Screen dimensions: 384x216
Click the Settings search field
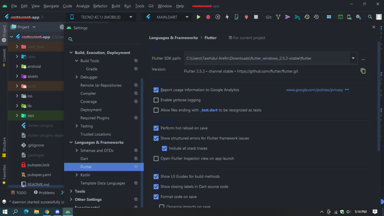pos(104,39)
